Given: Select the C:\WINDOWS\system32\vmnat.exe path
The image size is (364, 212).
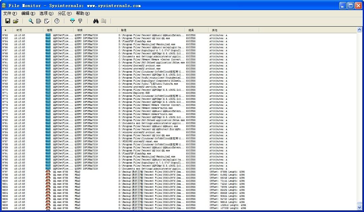Looking at the screenshot, I should [x=138, y=142].
